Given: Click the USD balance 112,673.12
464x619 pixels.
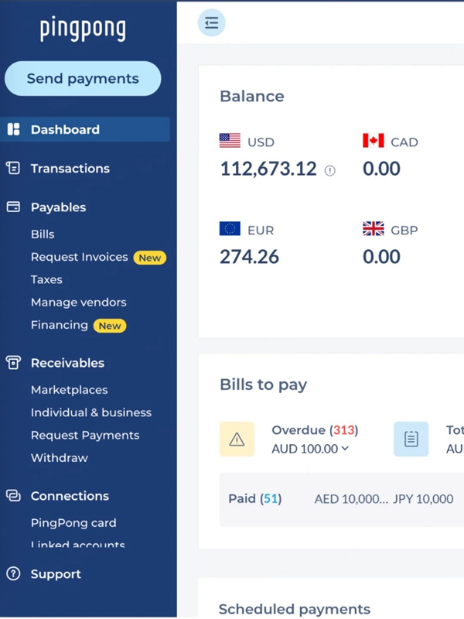Looking at the screenshot, I should coord(268,169).
